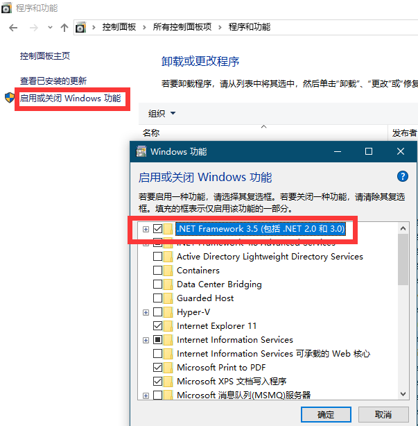Click the forward navigation arrow
418x426 pixels.
pyautogui.click(x=34, y=28)
